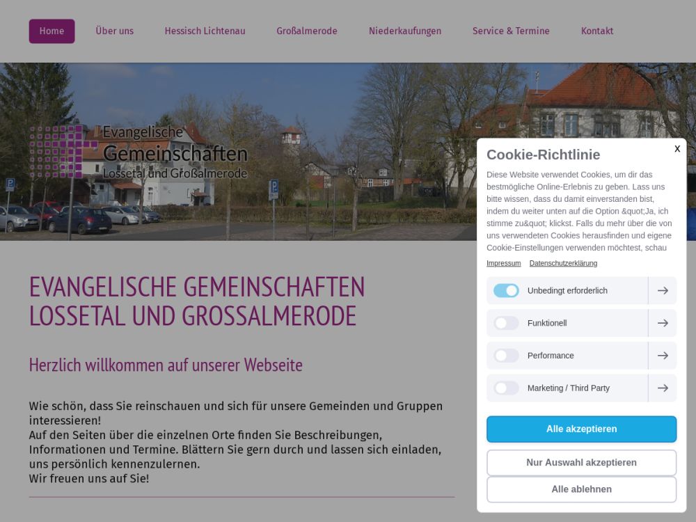Turn on Marketing / Third Party toggle
This screenshot has width=696, height=522.
point(506,388)
